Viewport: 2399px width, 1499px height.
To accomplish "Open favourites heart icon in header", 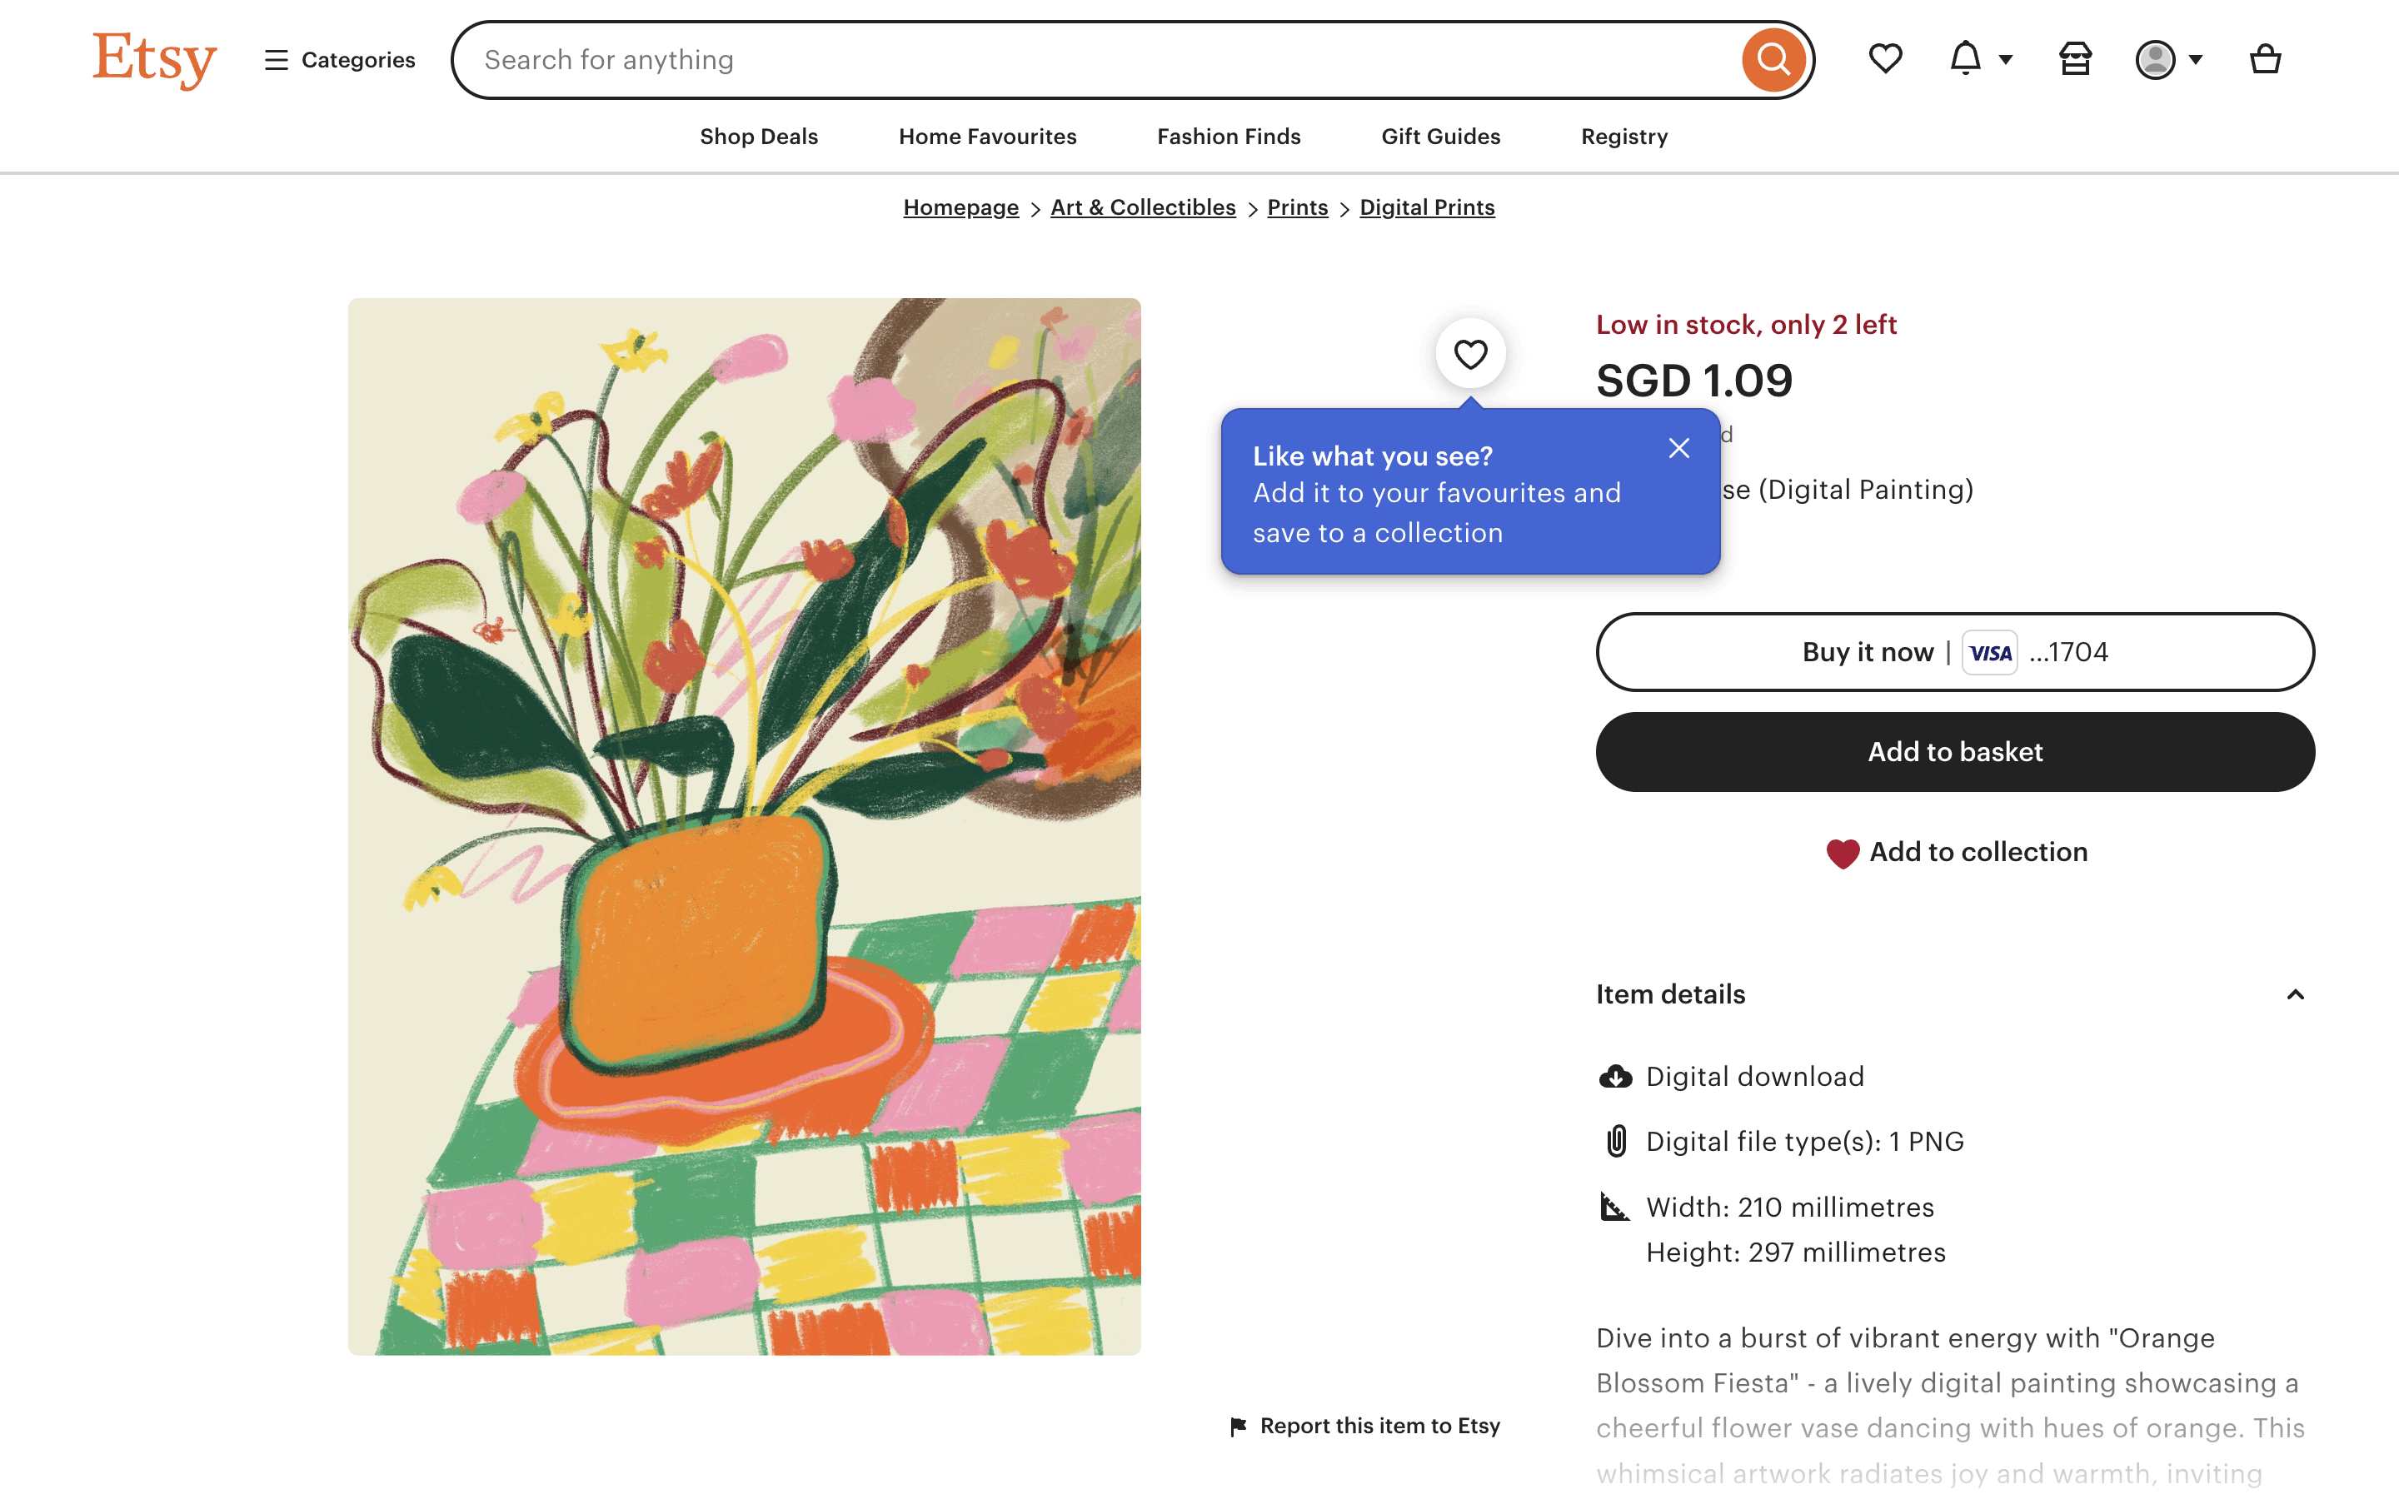I will (x=1884, y=59).
